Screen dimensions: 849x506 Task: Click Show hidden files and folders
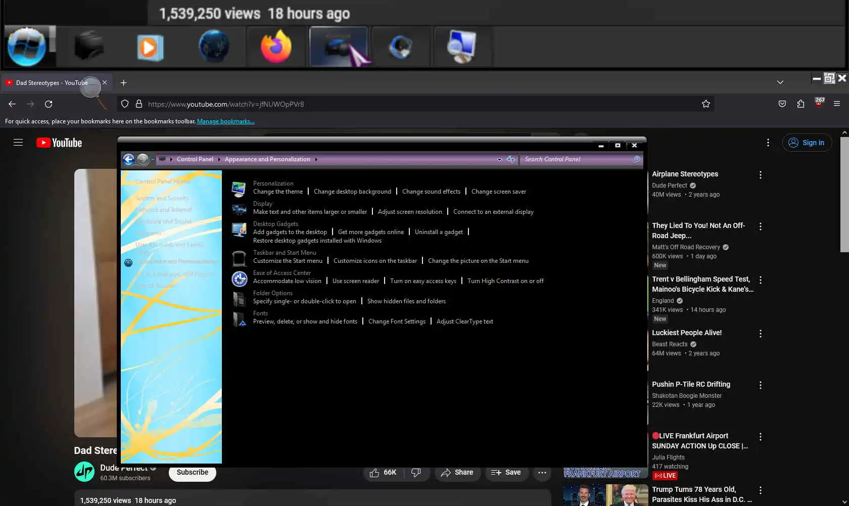tap(406, 301)
